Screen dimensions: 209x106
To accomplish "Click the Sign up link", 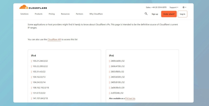I will pos(155,14).
